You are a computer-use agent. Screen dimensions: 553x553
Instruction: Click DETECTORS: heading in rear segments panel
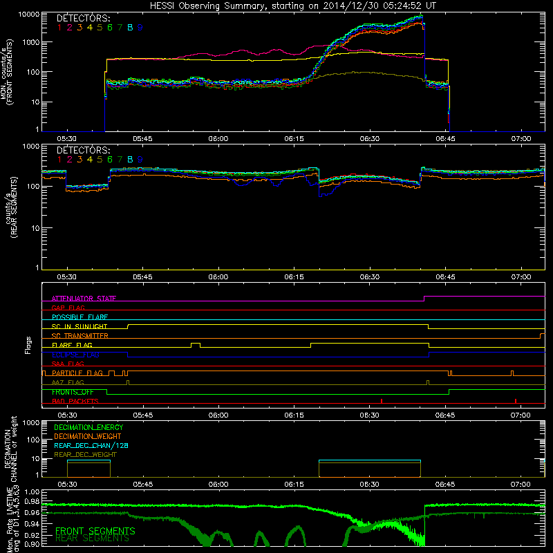(83, 150)
